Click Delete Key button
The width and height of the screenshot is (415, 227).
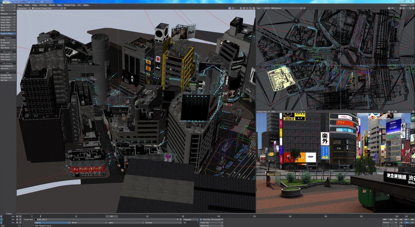pyautogui.click(x=211, y=226)
